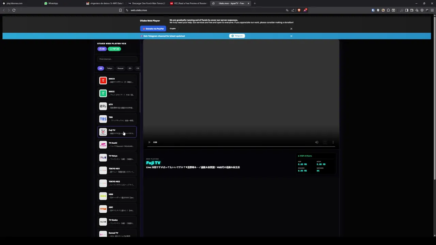Viewport: 436px width, 245px height.
Task: Open a new browser tab
Action: click(x=254, y=3)
